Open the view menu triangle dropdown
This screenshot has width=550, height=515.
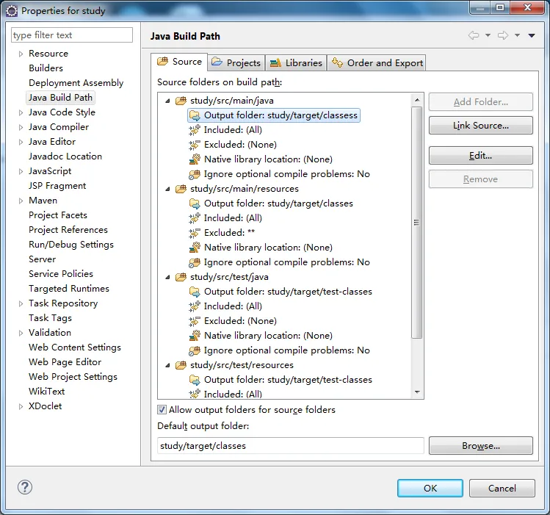pyautogui.click(x=532, y=35)
